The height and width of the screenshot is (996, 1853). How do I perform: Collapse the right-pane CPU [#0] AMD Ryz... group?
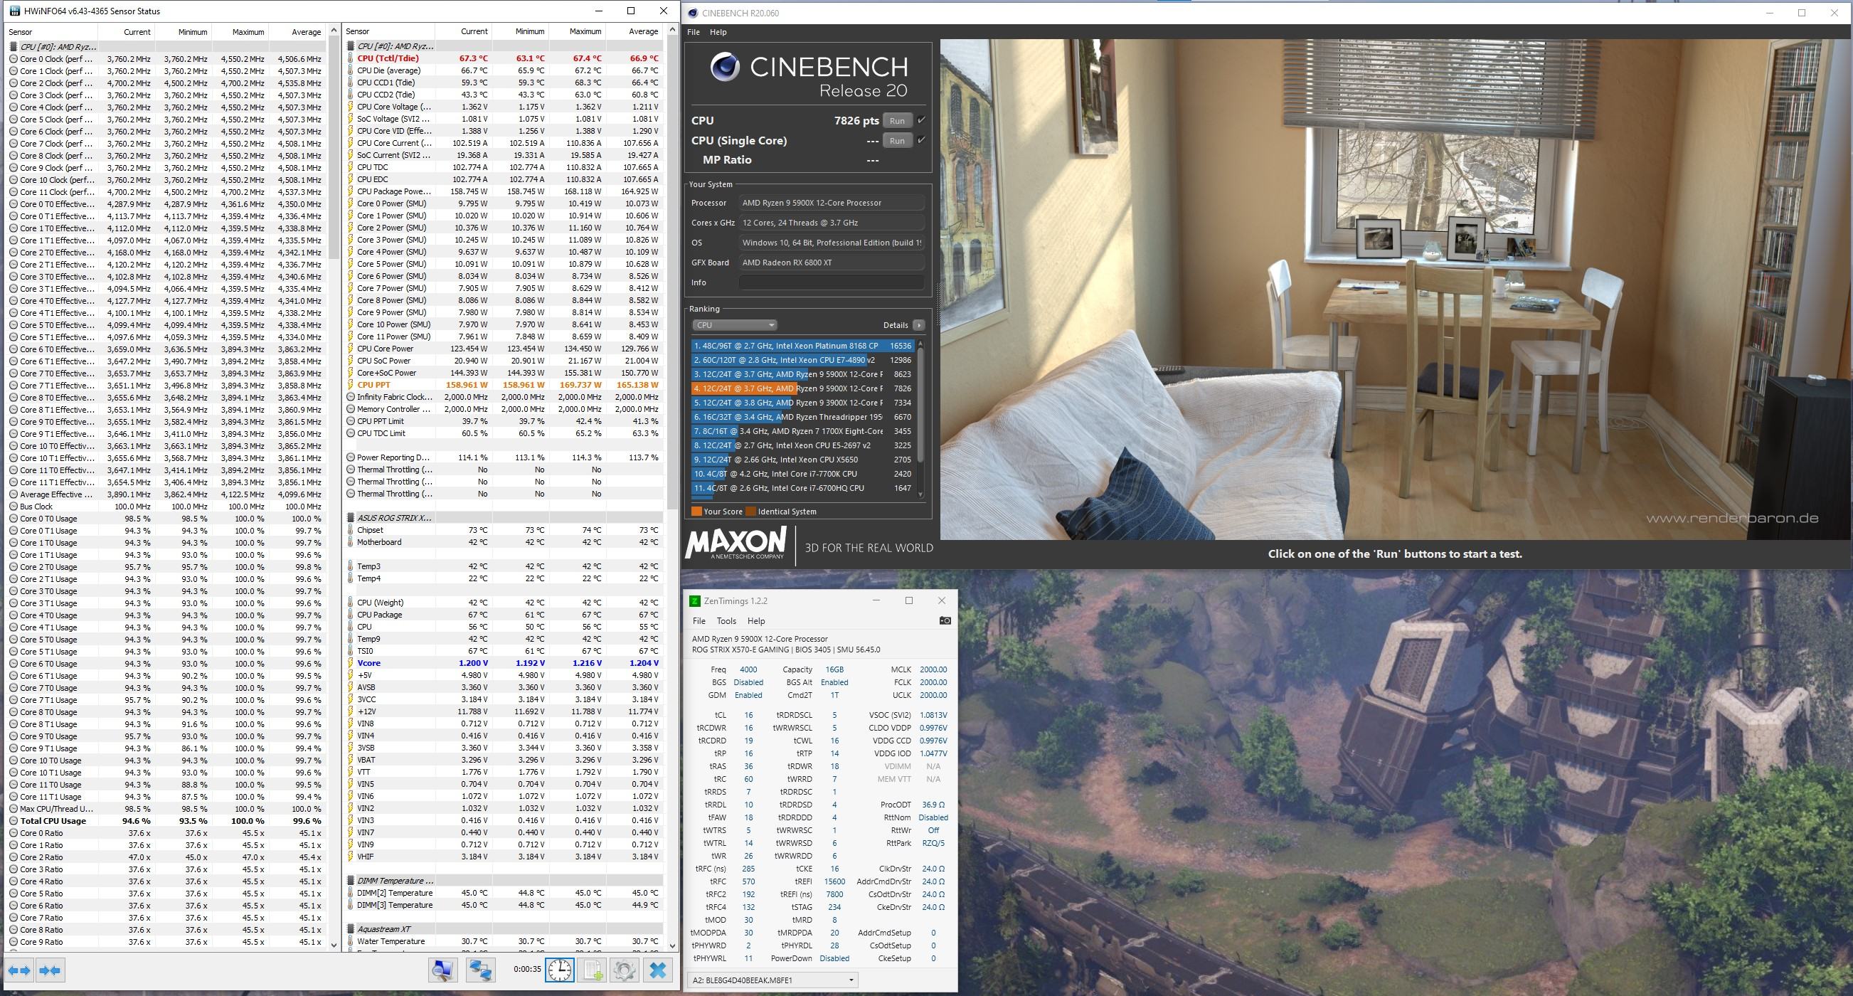click(x=350, y=46)
